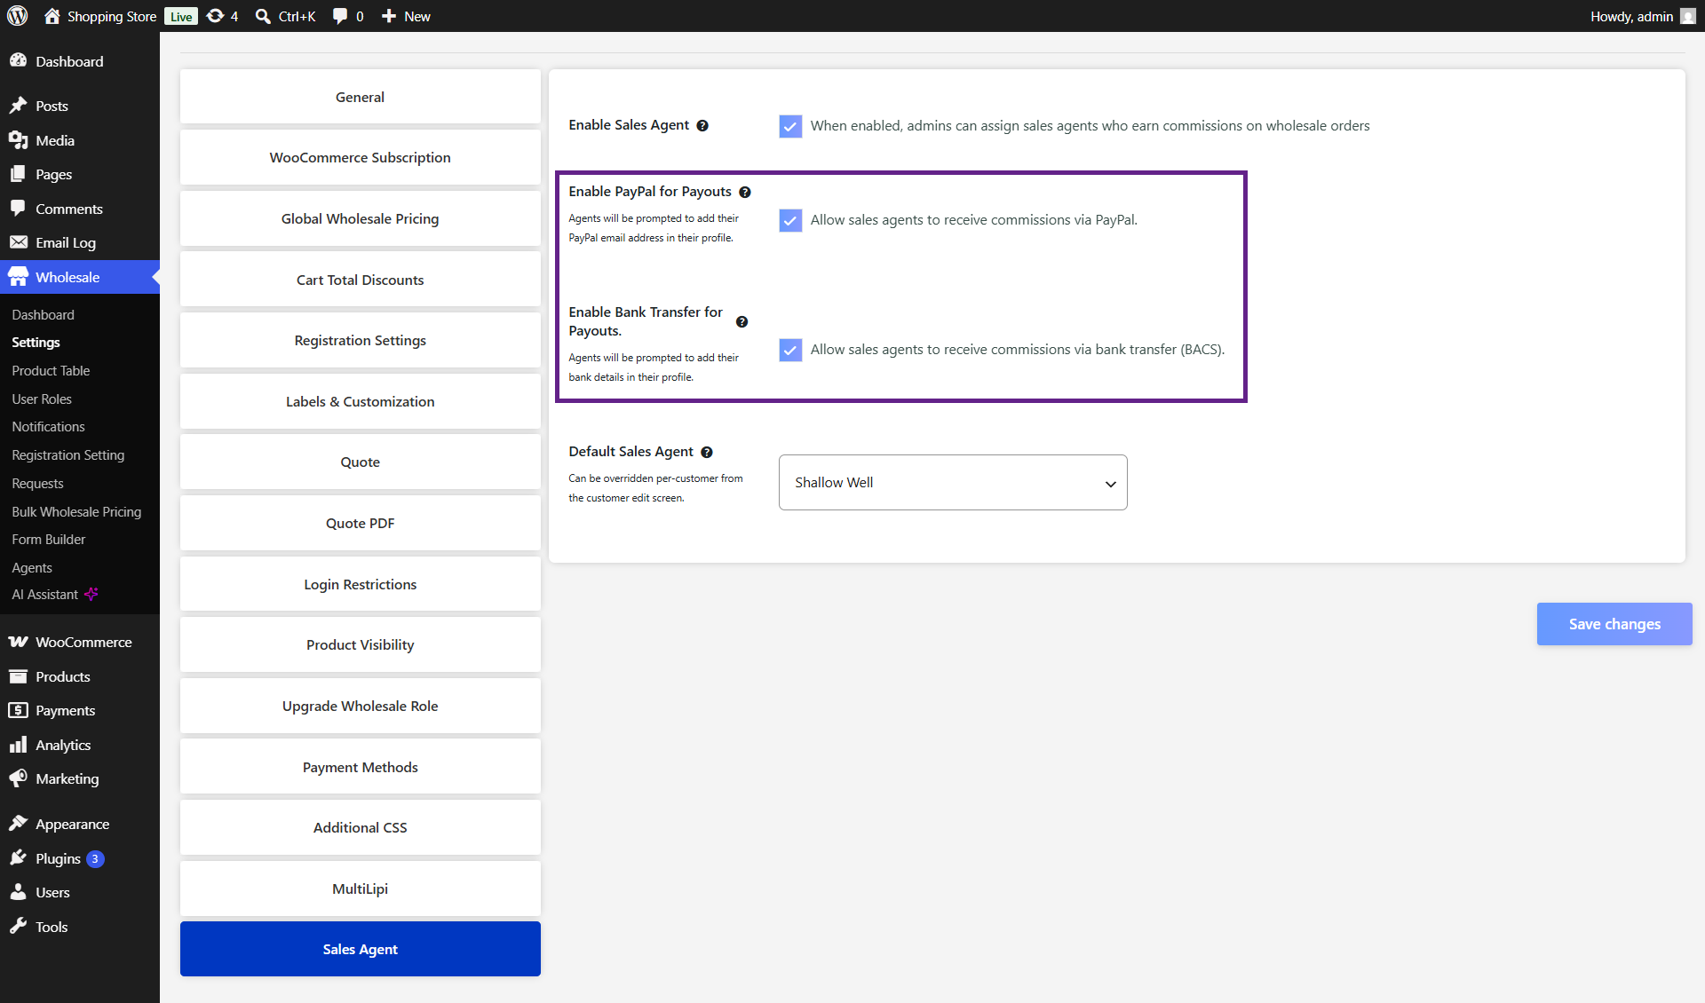
Task: Click the Save changes button
Action: tap(1614, 624)
